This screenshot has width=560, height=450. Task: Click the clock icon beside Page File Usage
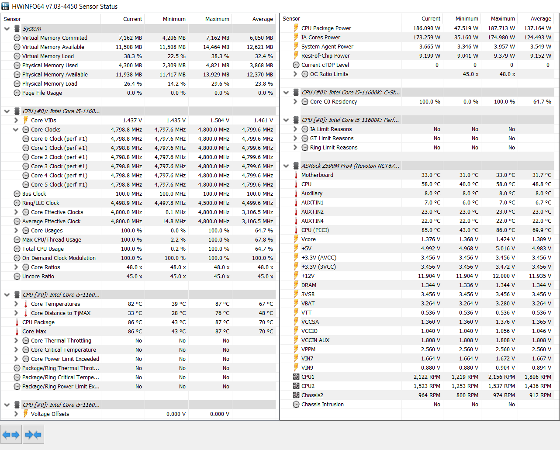point(17,93)
